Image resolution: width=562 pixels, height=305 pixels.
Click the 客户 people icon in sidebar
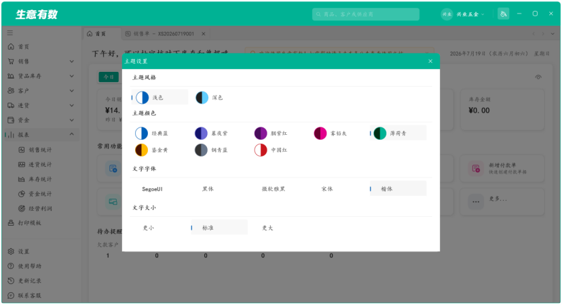click(x=11, y=91)
